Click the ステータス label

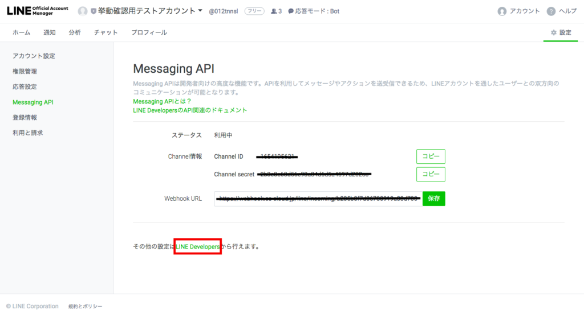pos(186,135)
